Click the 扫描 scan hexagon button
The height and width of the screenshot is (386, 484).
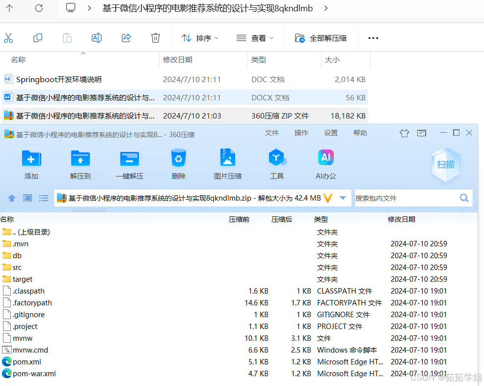click(446, 165)
